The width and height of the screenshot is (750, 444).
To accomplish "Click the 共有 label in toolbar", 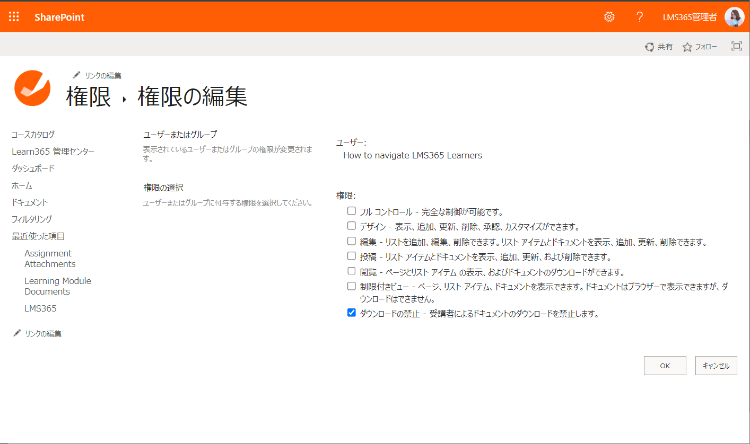I will [665, 47].
